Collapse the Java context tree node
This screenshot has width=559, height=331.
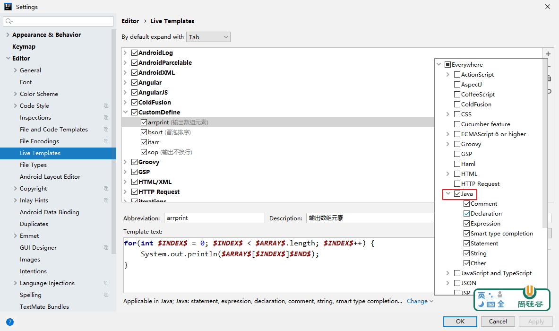448,194
